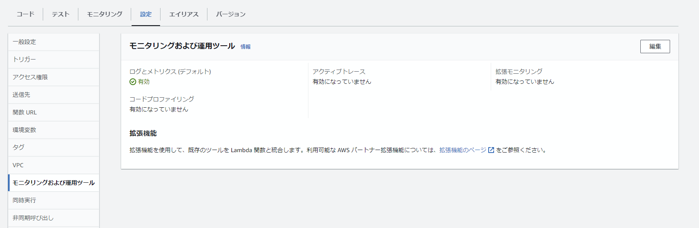
Task: Click the ログとメトリクス (デフォルト) label
Action: (x=170, y=72)
